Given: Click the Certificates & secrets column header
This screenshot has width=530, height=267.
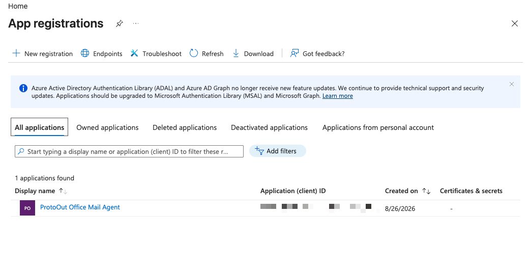Looking at the screenshot, I should pyautogui.click(x=471, y=191).
